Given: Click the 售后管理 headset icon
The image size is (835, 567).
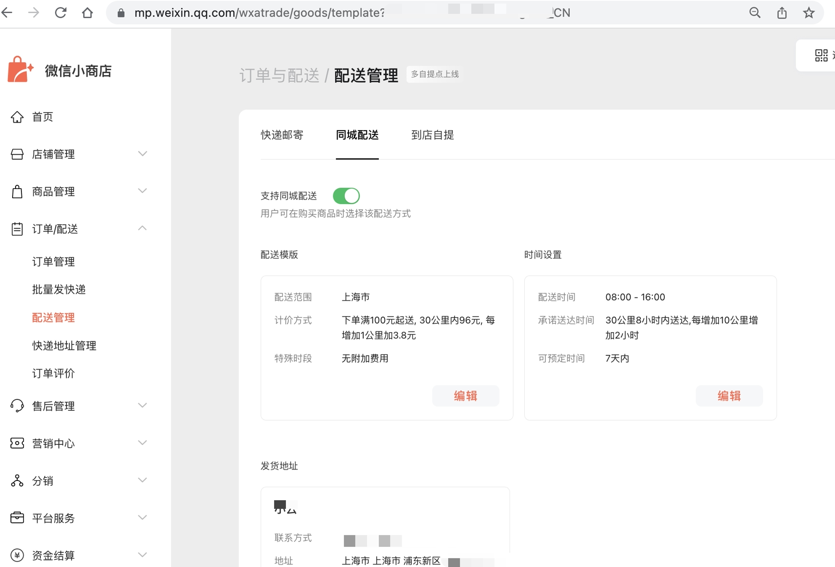Looking at the screenshot, I should (x=17, y=406).
